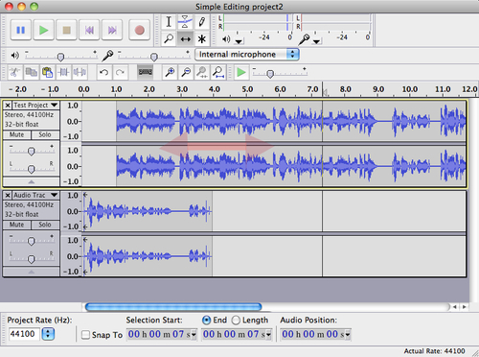This screenshot has height=357, width=479.
Task: Skip to end of the project
Action: click(x=112, y=30)
